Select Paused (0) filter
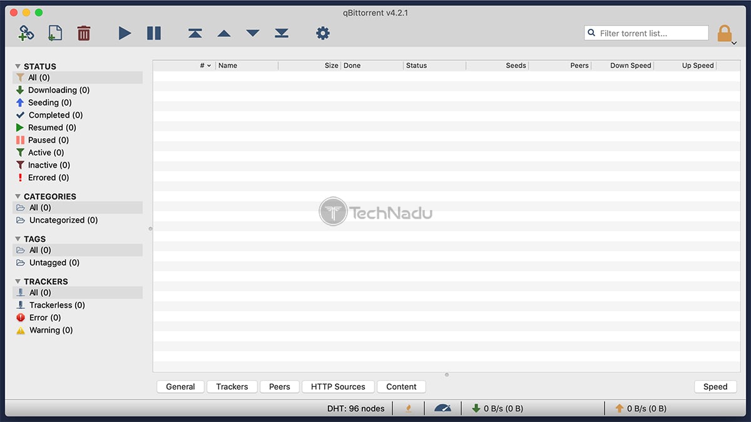751x422 pixels. 78,140
